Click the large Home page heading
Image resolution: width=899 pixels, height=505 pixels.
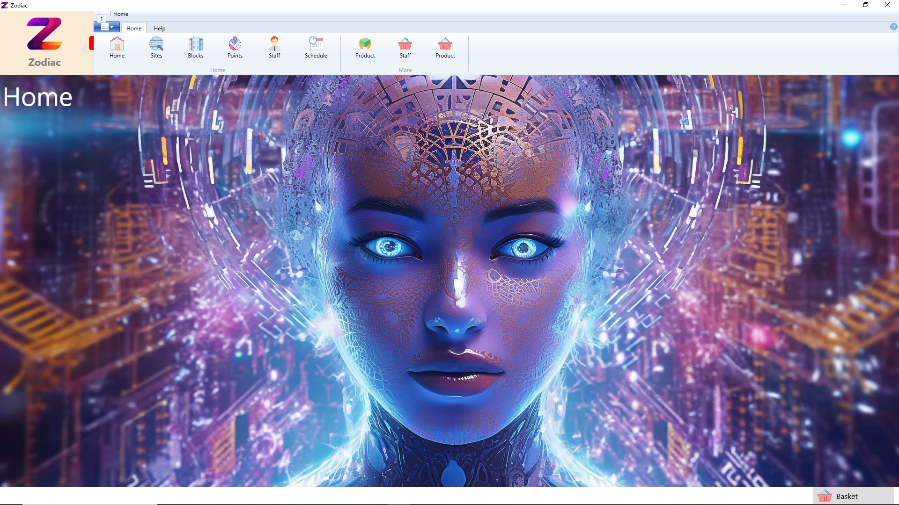[x=38, y=97]
